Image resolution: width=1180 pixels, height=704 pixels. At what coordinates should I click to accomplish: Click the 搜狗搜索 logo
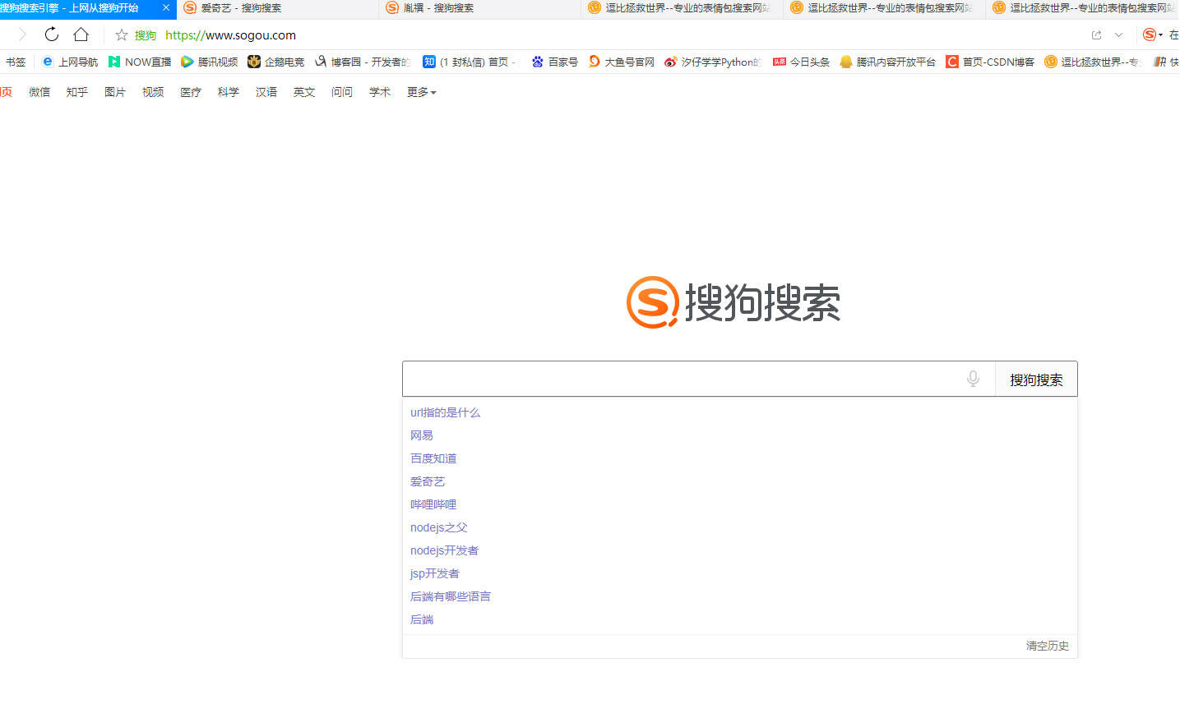733,302
